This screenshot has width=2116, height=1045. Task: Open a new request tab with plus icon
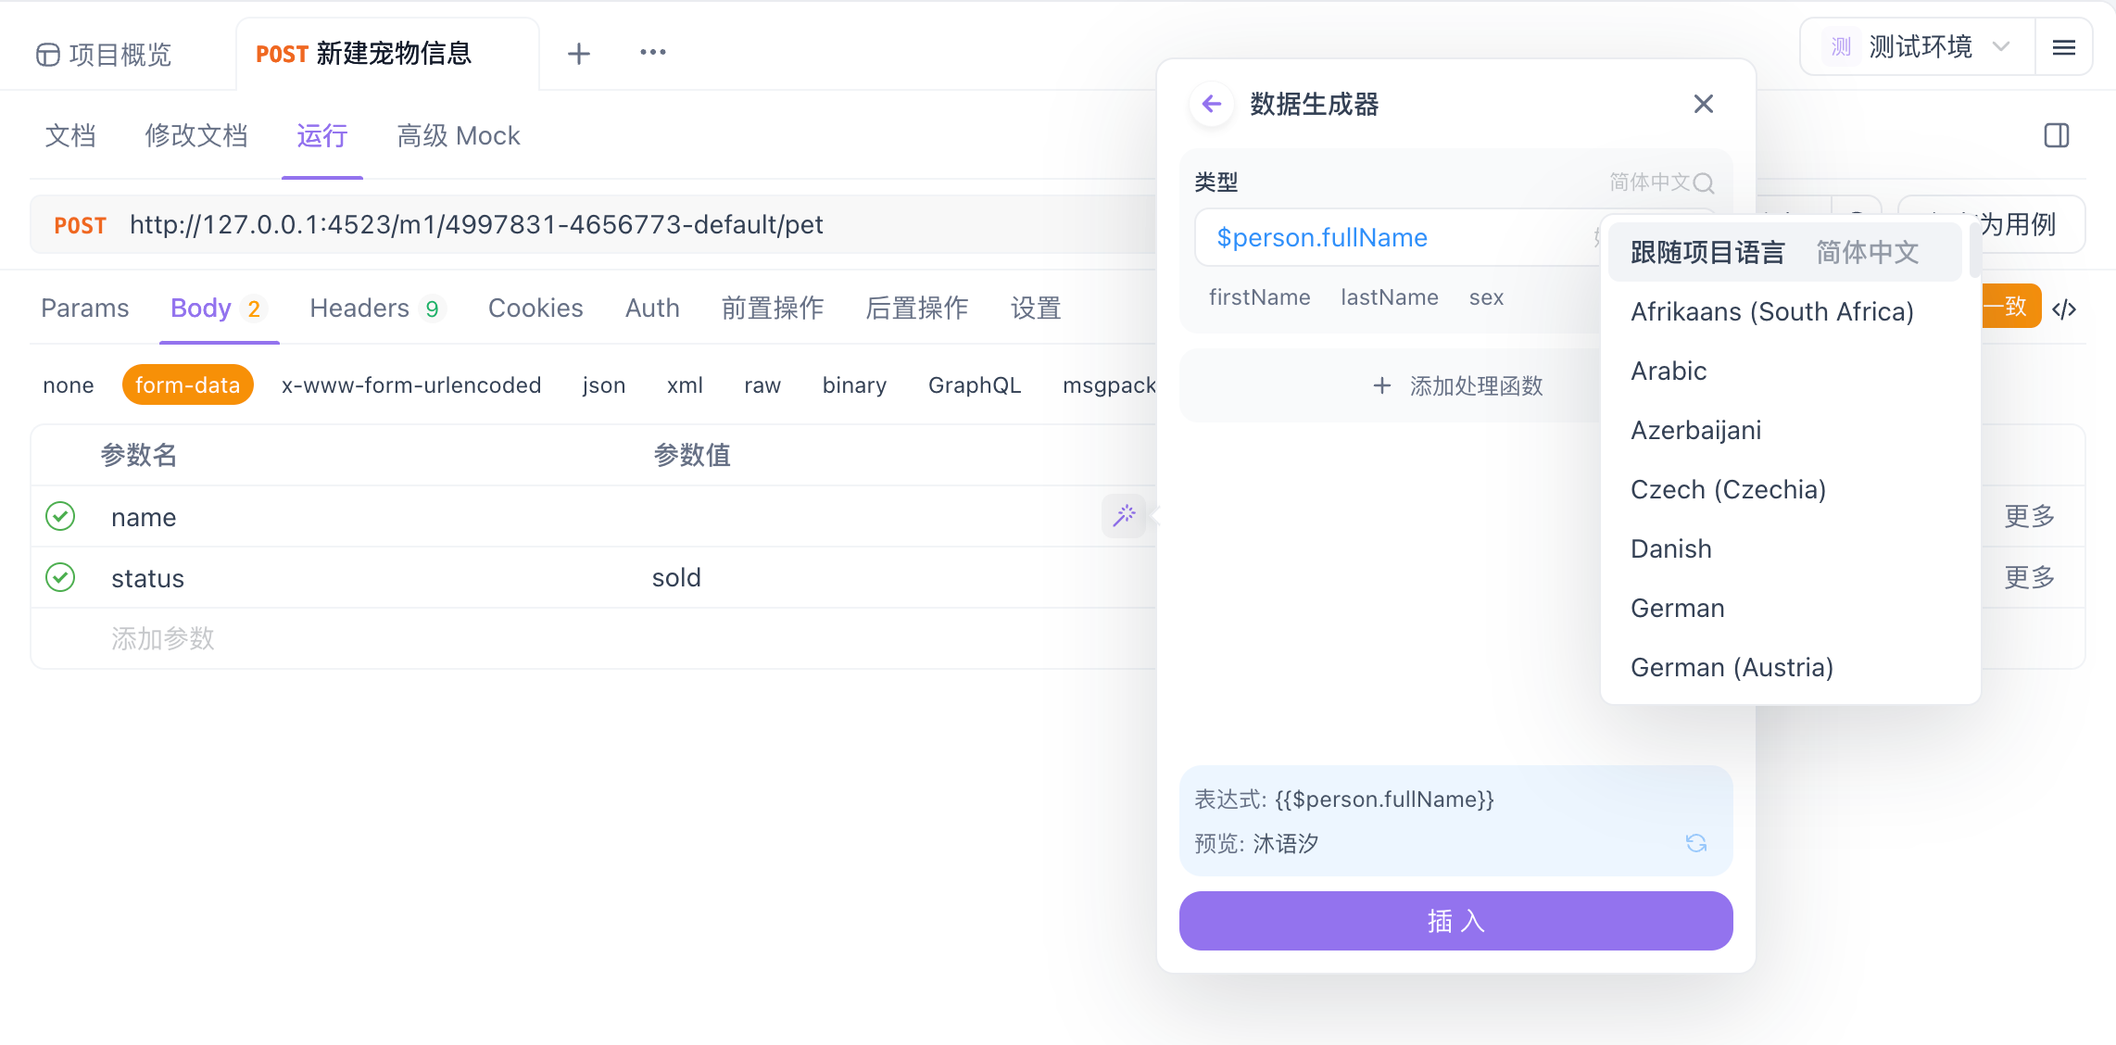click(578, 53)
